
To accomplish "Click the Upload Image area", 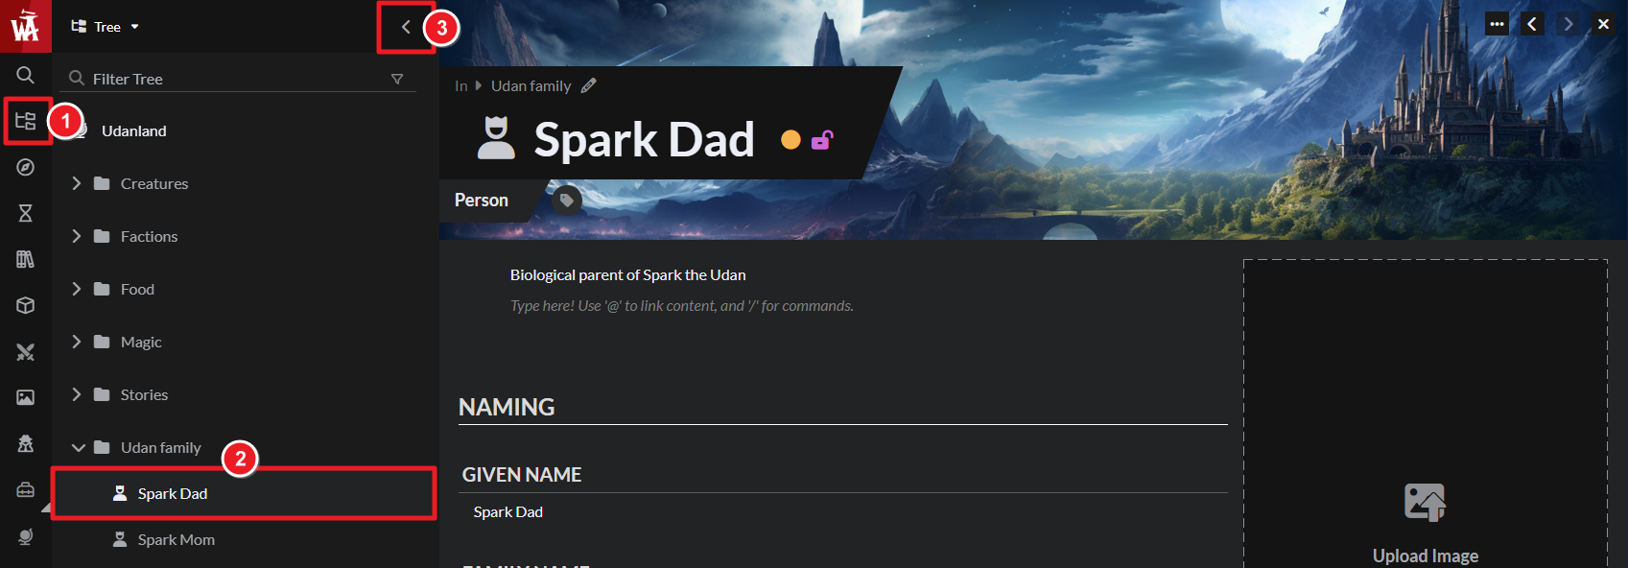I will tap(1426, 414).
